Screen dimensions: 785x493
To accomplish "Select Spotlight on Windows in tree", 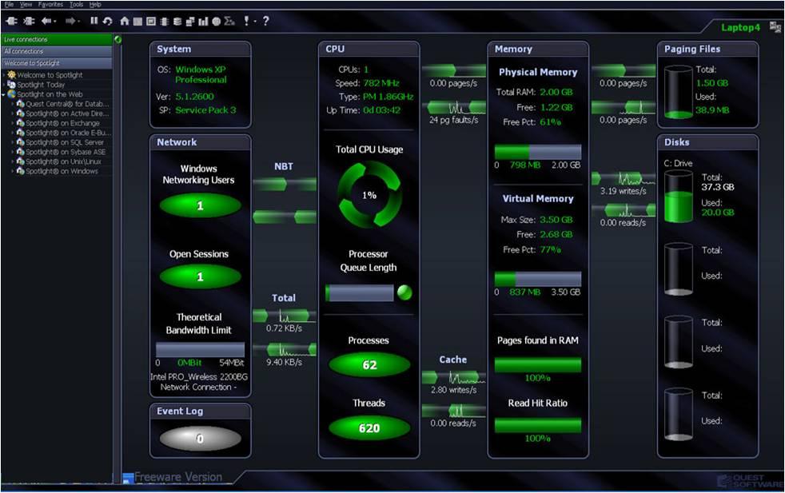I will (x=62, y=171).
